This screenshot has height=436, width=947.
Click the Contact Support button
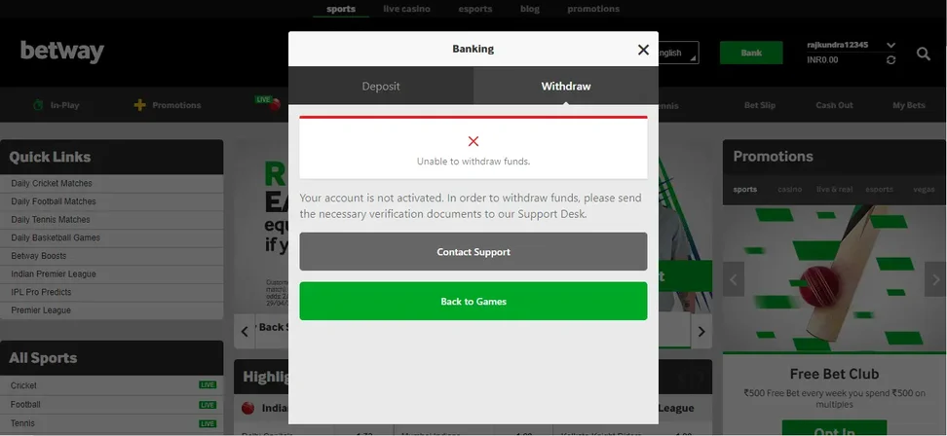click(473, 251)
